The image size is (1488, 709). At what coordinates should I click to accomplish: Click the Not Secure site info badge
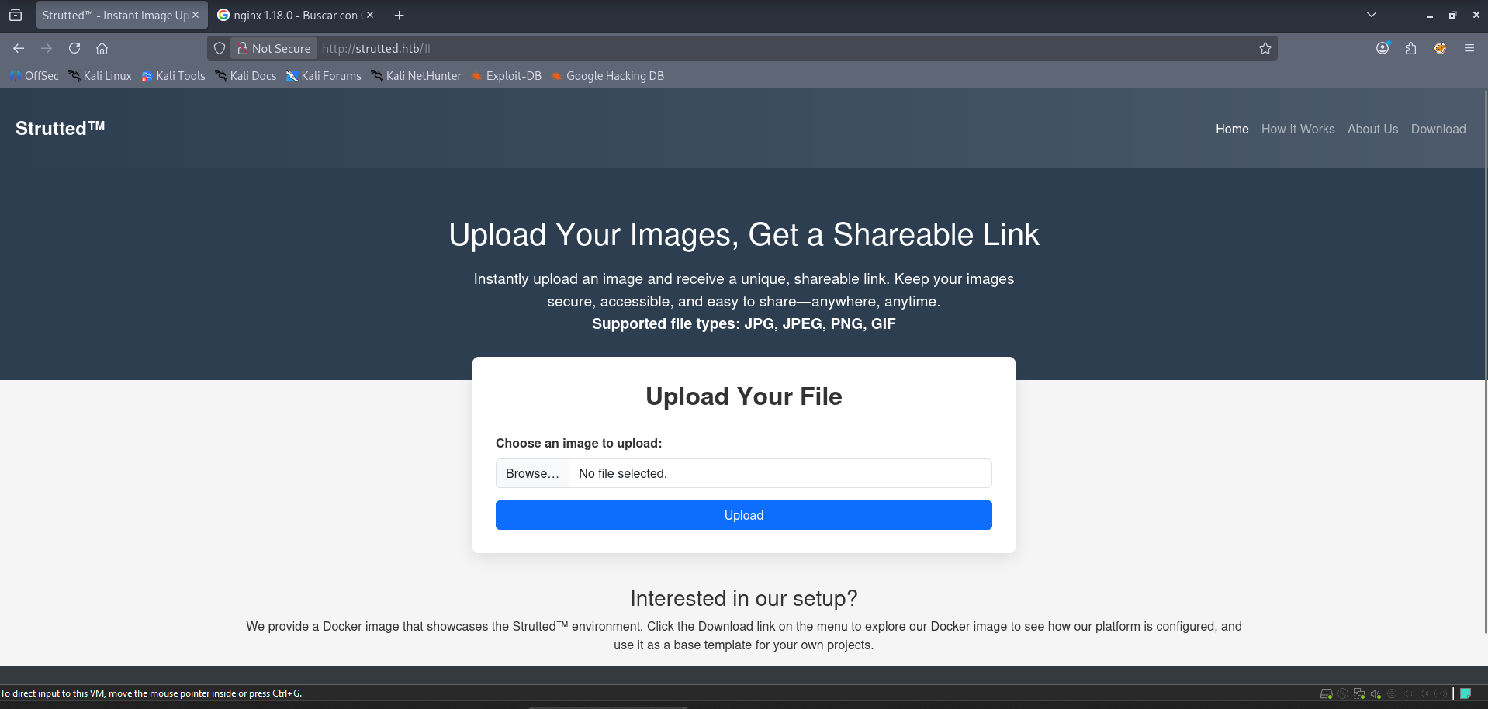275,48
